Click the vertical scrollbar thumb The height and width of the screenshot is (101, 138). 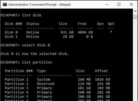(x=135, y=17)
